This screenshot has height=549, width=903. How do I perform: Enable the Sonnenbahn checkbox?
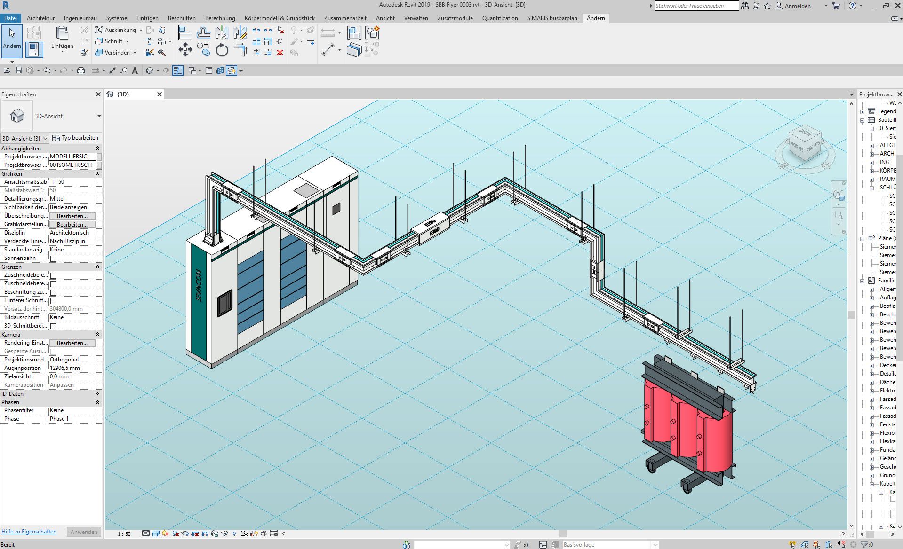53,259
